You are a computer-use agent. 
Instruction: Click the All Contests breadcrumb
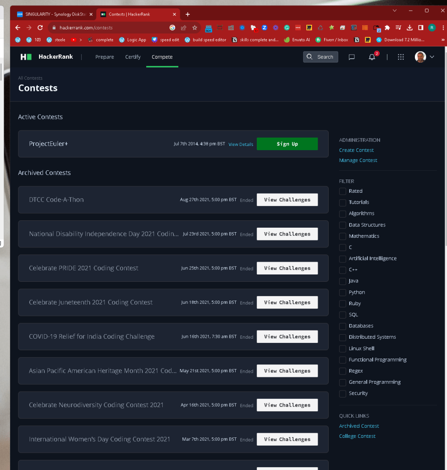tap(30, 78)
